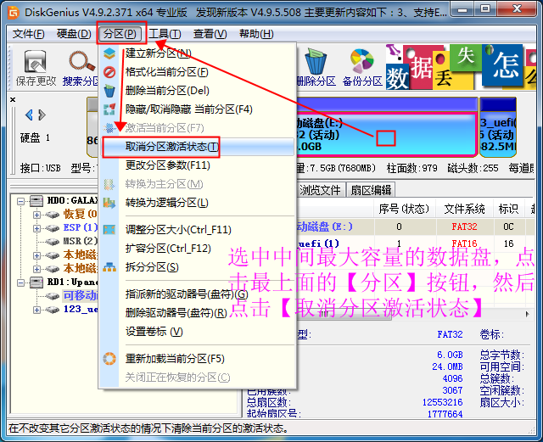Collapse the HD0:GALAX disk tree node
Viewport: 543px width, 442px height.
click(20, 201)
